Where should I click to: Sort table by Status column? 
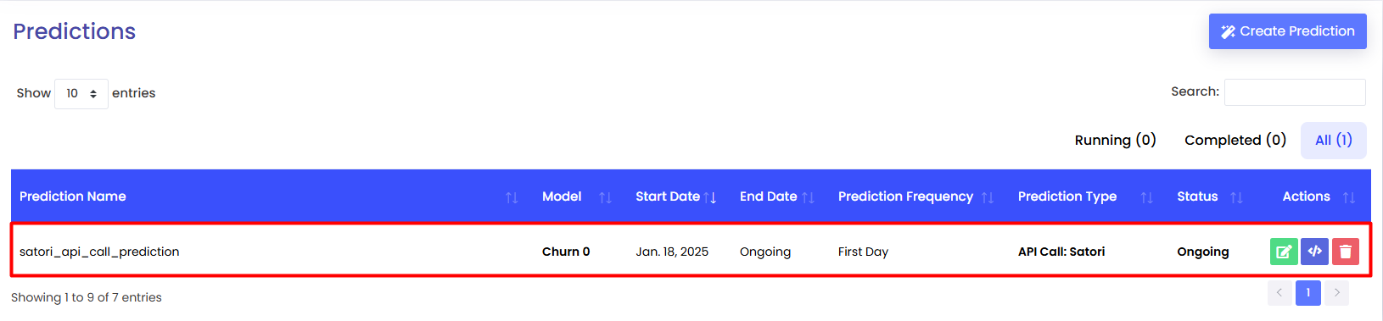1236,197
